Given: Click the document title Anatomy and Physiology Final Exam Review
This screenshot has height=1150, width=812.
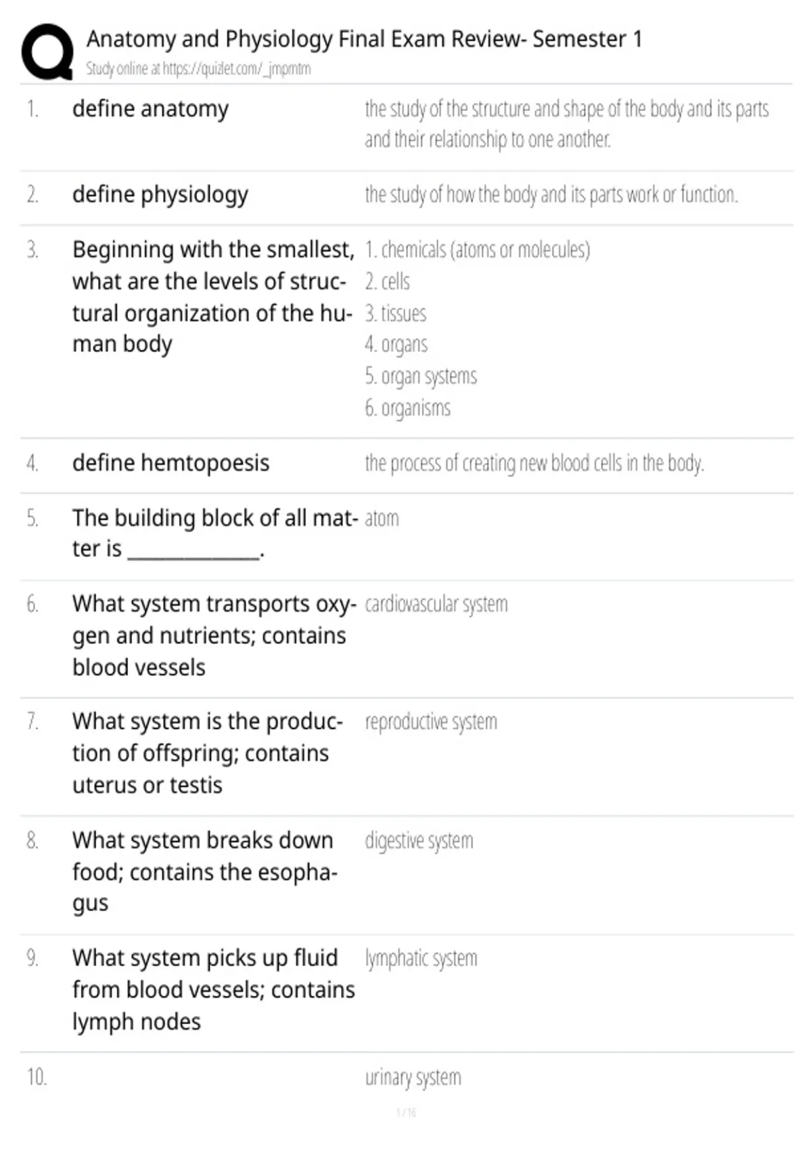Looking at the screenshot, I should tap(364, 39).
